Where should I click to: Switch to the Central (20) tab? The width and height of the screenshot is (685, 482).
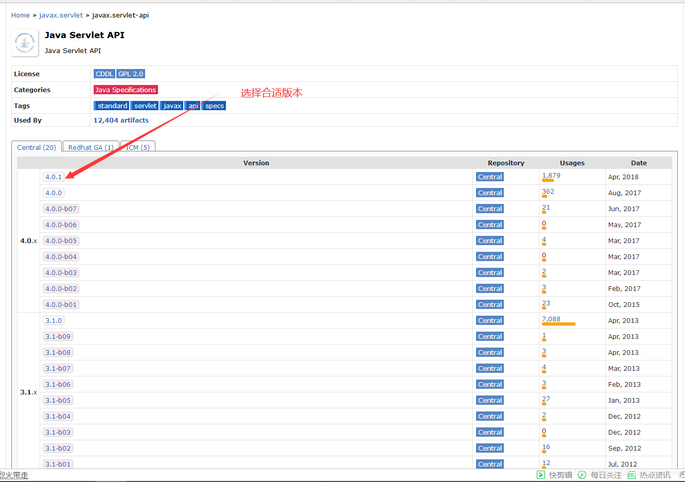tap(37, 147)
